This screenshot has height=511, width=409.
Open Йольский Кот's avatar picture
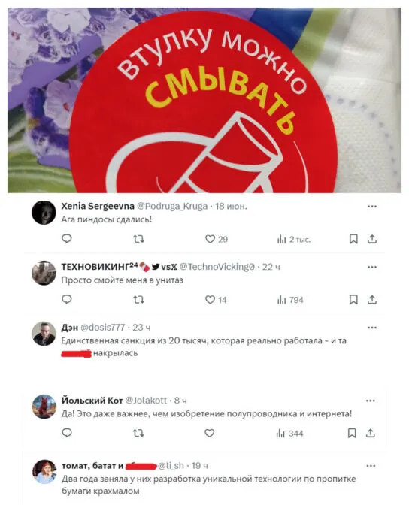click(44, 407)
